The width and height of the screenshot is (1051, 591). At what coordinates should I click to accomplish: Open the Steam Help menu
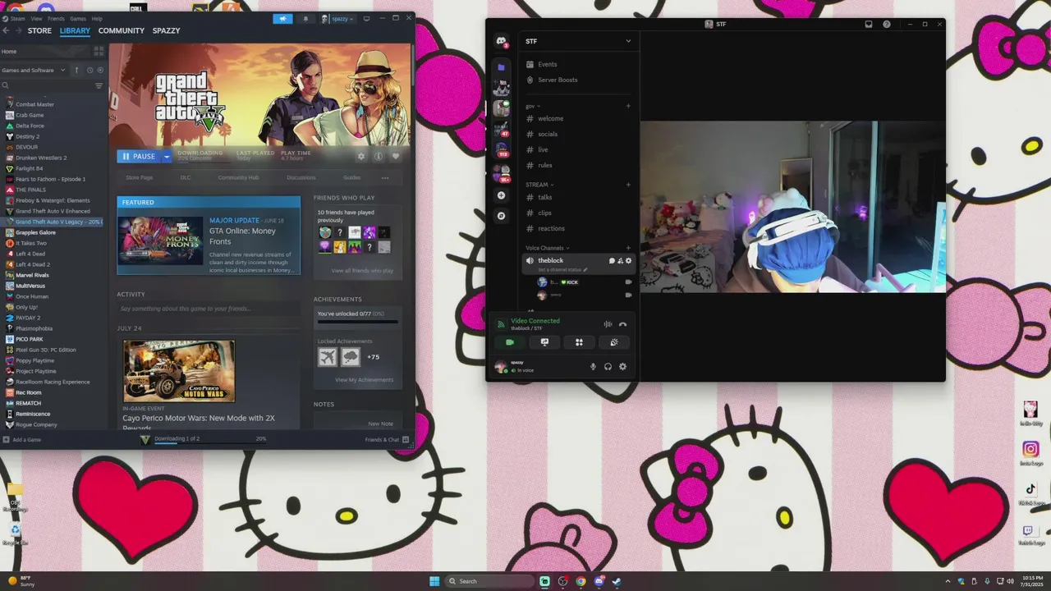click(x=98, y=18)
